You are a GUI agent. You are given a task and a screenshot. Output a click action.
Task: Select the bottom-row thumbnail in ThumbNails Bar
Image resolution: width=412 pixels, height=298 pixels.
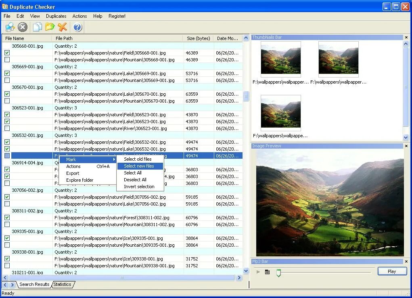click(280, 113)
